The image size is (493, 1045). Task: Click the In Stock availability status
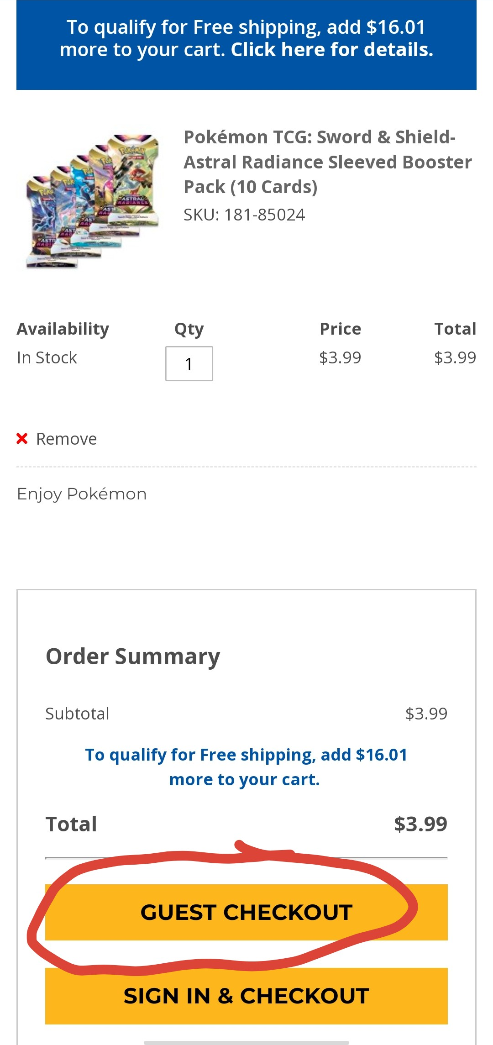pyautogui.click(x=47, y=358)
